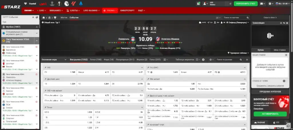Collapse all markets with double-chevron icon

click(247, 60)
